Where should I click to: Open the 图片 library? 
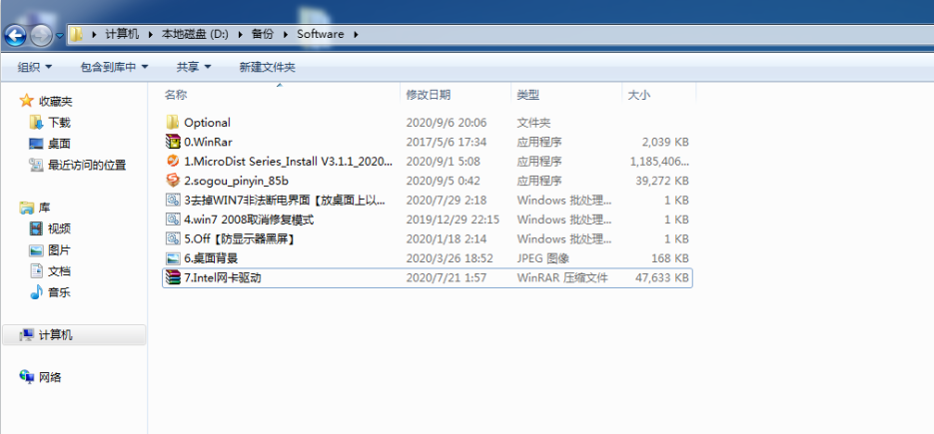click(59, 250)
